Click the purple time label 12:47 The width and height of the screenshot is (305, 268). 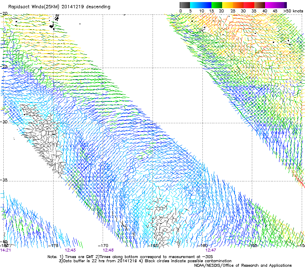coord(211,250)
